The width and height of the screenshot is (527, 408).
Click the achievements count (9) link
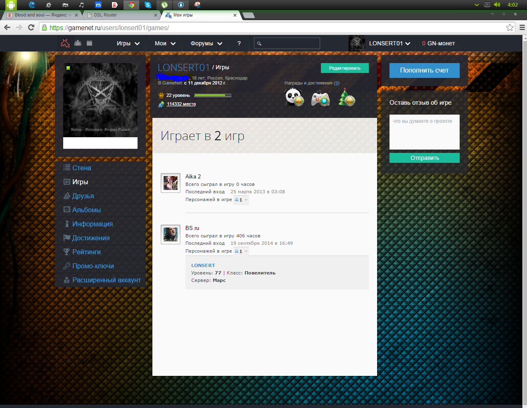[x=337, y=83]
